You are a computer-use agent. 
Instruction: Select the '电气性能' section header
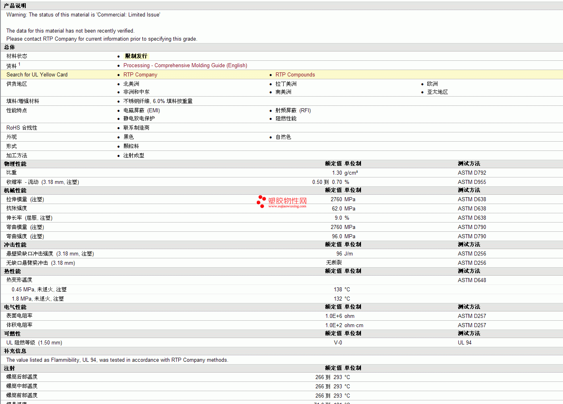point(15,307)
